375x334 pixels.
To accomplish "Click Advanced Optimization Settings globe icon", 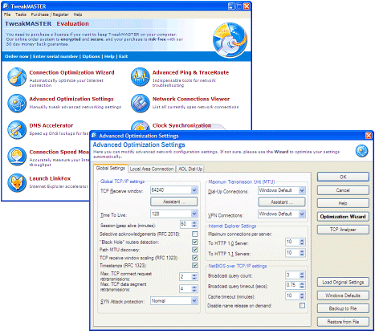I will [x=17, y=104].
